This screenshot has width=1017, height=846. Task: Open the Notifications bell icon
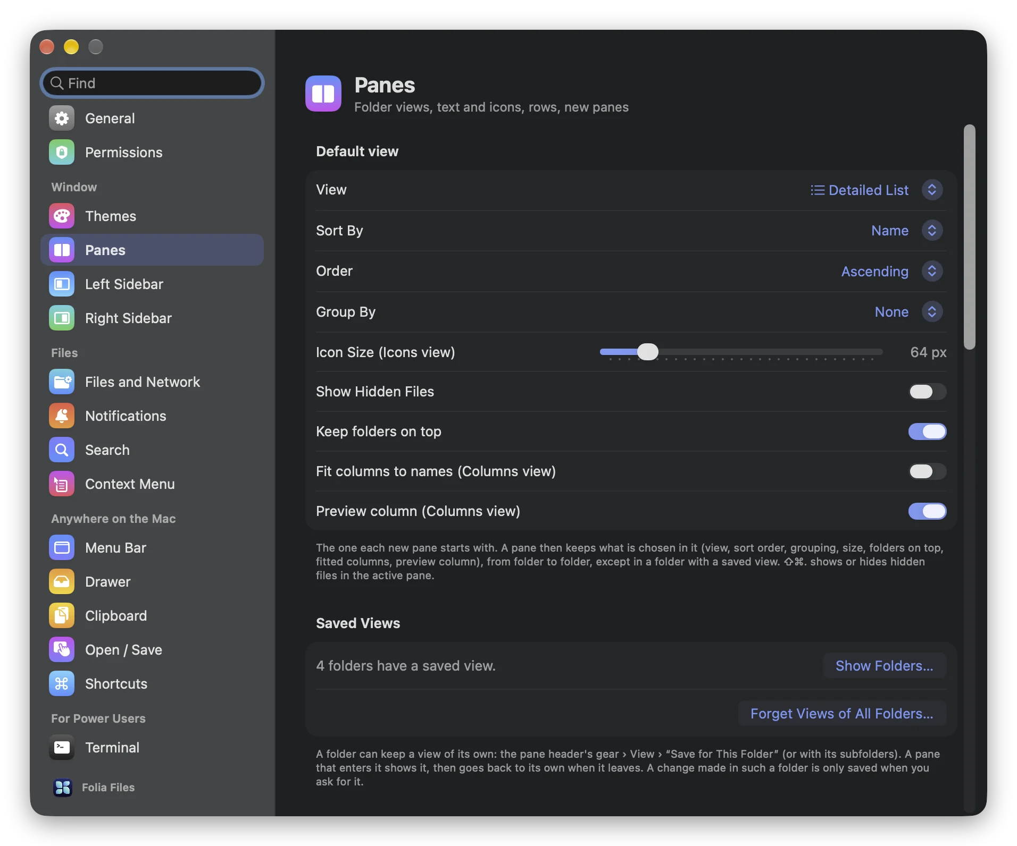click(x=62, y=416)
